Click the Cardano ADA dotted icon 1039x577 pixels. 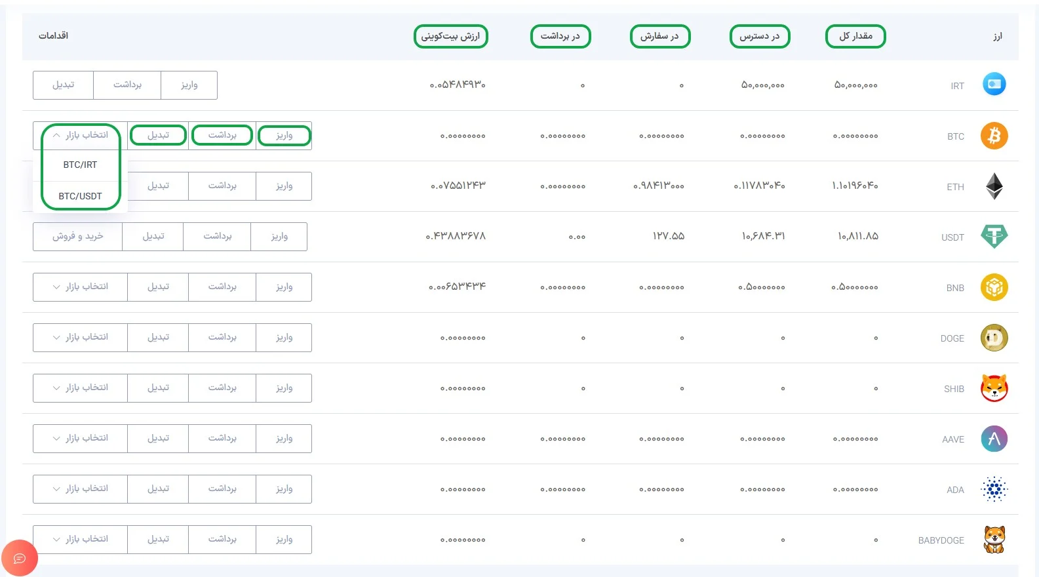(994, 489)
